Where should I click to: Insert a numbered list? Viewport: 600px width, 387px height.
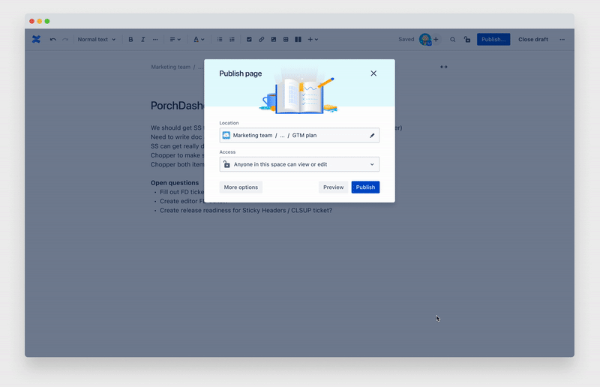coord(232,40)
